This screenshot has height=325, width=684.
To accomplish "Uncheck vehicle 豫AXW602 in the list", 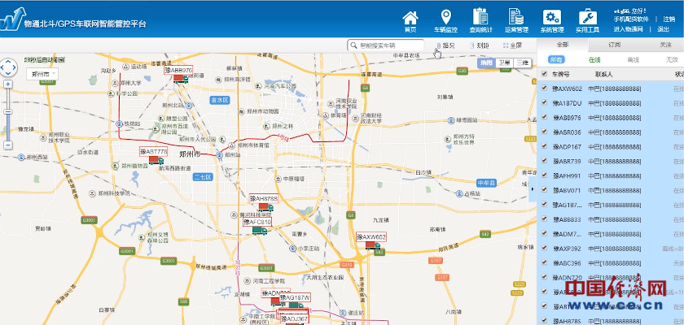I will tap(544, 88).
